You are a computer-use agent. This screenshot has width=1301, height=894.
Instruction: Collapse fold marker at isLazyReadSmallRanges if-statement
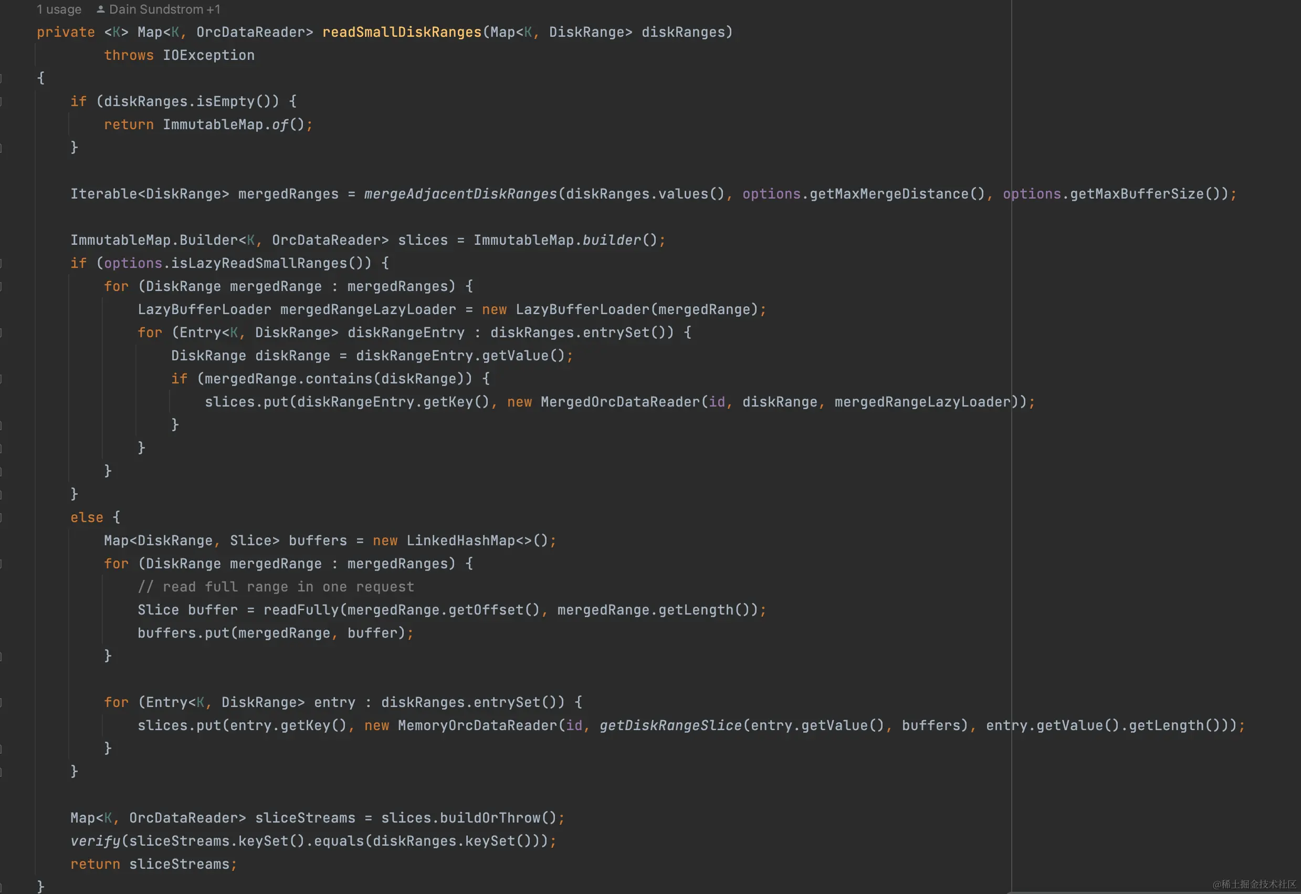tap(1, 263)
